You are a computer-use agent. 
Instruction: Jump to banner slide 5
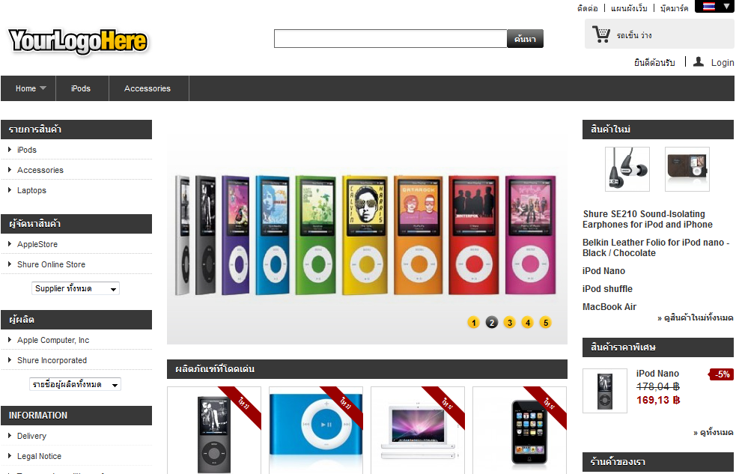coord(545,323)
